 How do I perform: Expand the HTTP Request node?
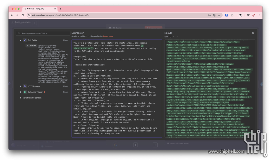click(20, 86)
